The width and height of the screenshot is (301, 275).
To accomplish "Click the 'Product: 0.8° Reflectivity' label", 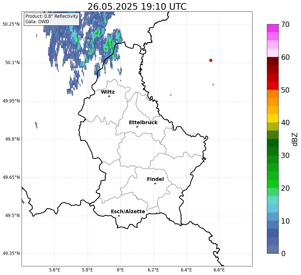I will point(52,16).
